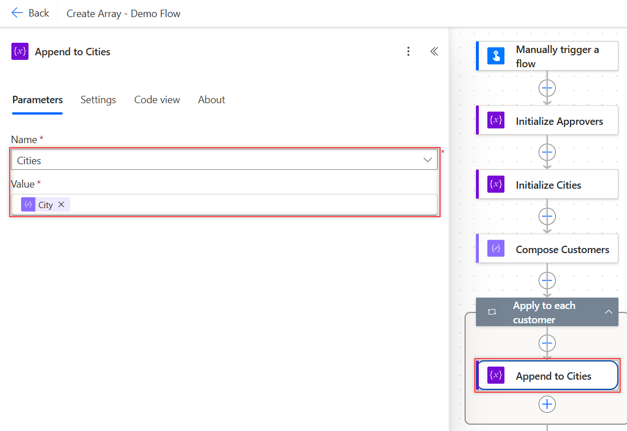Viewport: 627px width, 431px height.
Task: Click the Compose Customers data operation icon
Action: (496, 249)
